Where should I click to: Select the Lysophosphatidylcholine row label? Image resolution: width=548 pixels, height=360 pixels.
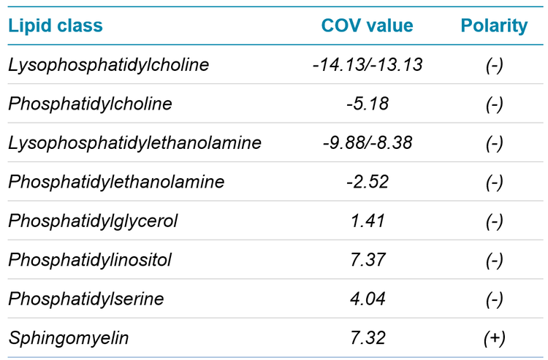109,65
